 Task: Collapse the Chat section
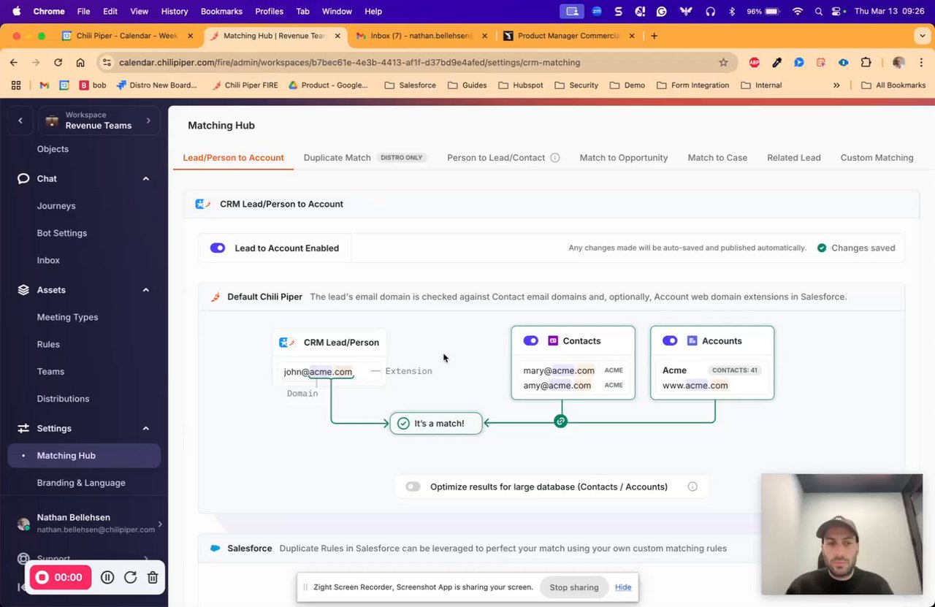click(145, 179)
